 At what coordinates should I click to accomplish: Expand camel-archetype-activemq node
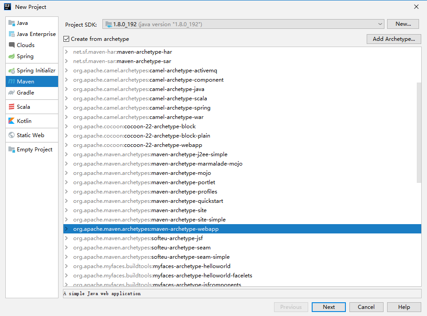pos(67,70)
